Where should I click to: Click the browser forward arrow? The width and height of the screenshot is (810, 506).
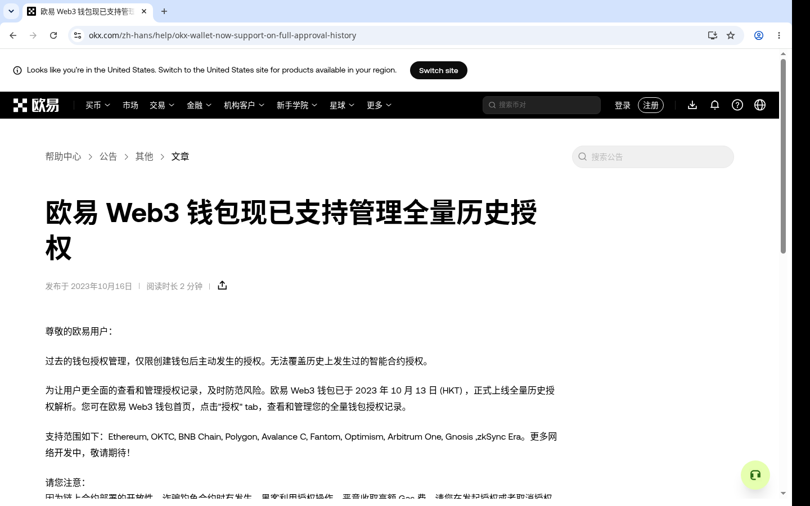tap(33, 35)
